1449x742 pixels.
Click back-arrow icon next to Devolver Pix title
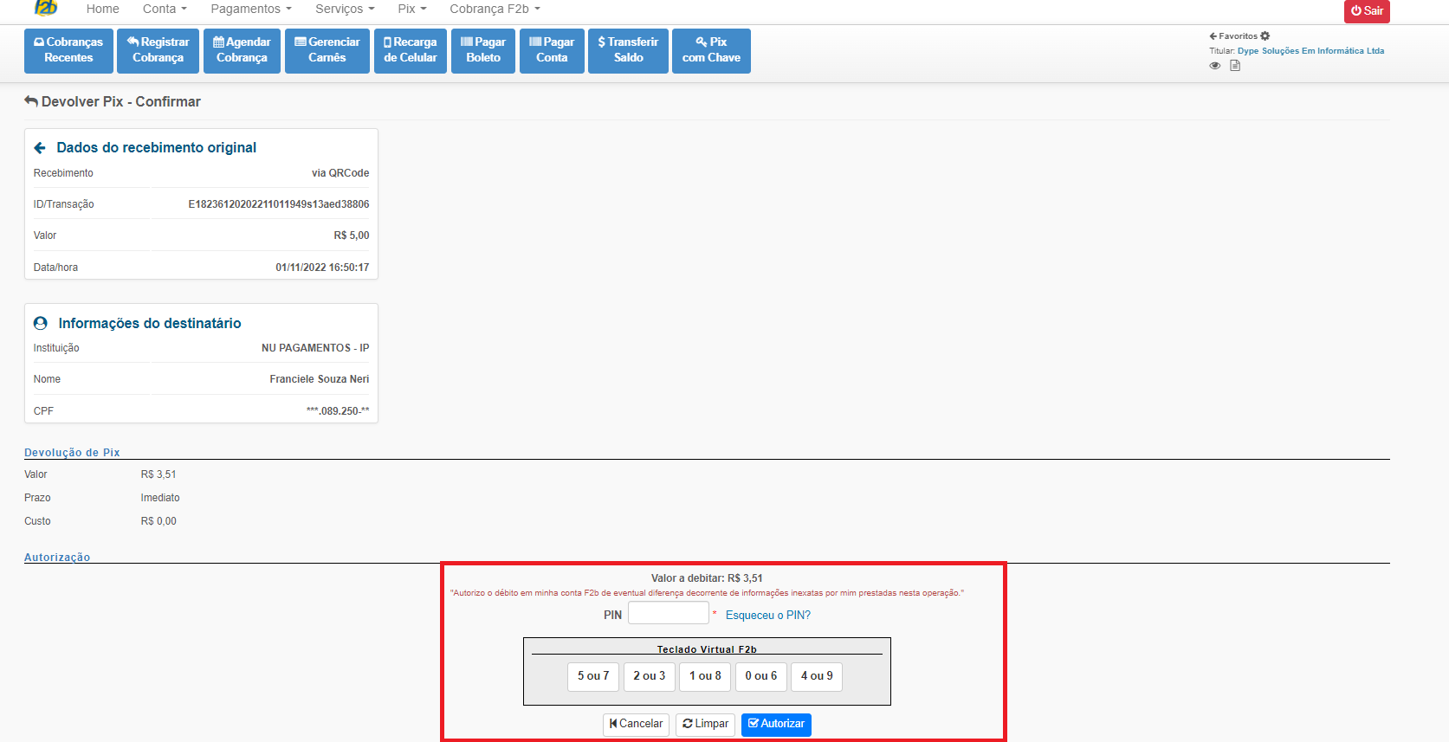(x=31, y=101)
